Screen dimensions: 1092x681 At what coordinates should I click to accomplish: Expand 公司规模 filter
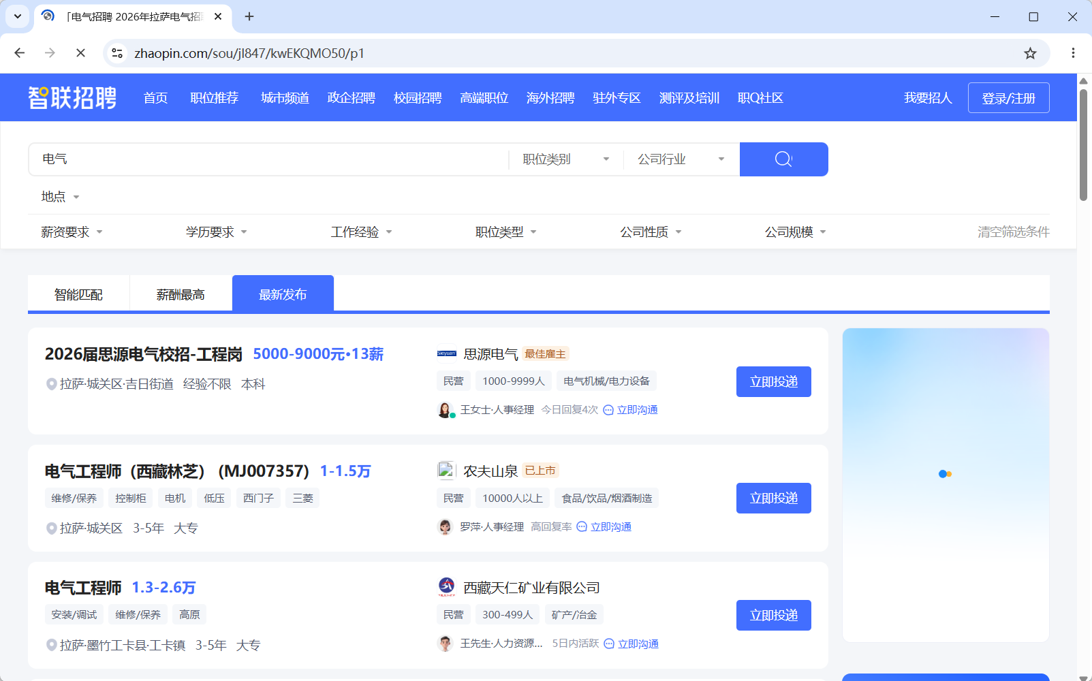(796, 232)
